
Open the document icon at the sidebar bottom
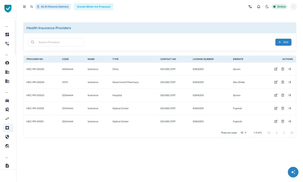(x=7, y=166)
